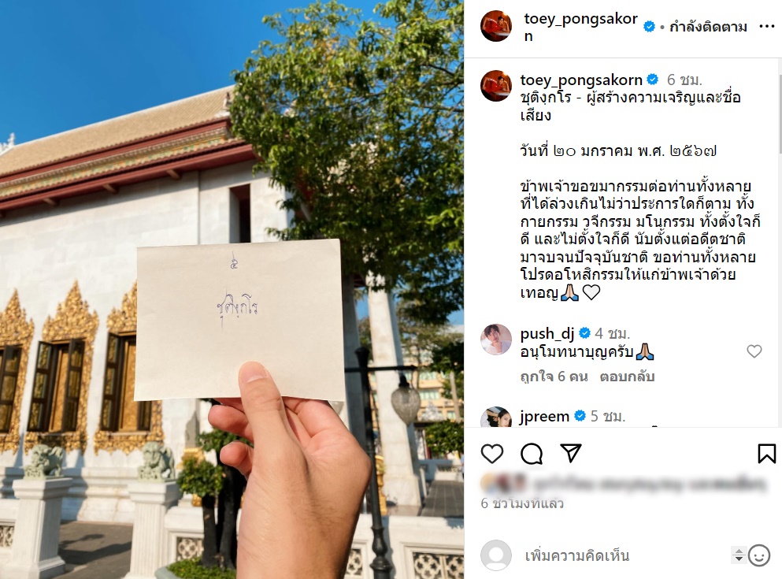Click the เพิ่มความคิดเห็น comment field
Viewport: 782px width, 579px height.
click(624, 555)
